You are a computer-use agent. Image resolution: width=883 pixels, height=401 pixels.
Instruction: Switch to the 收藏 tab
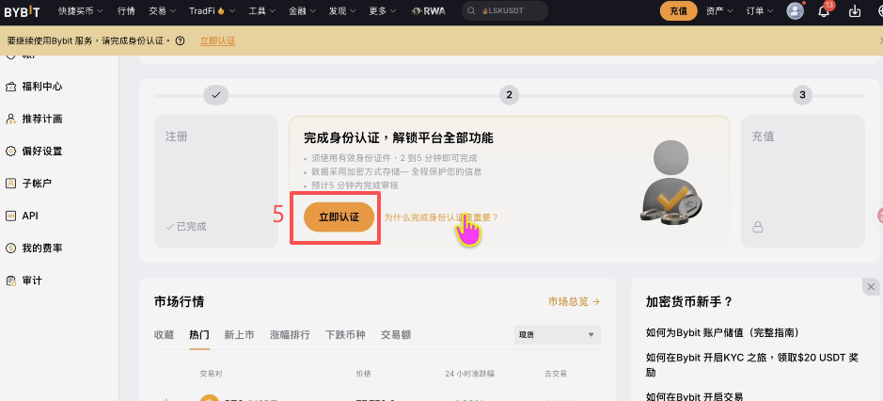coord(164,334)
